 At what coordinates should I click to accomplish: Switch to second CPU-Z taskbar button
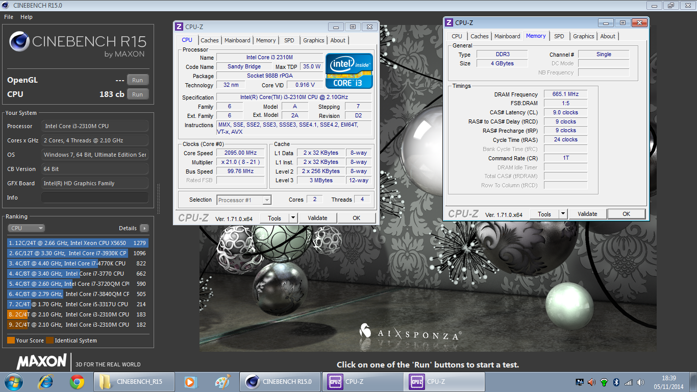(444, 381)
